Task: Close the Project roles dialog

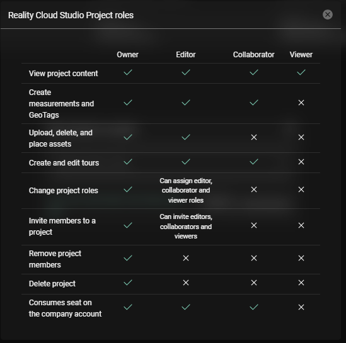Action: (328, 14)
